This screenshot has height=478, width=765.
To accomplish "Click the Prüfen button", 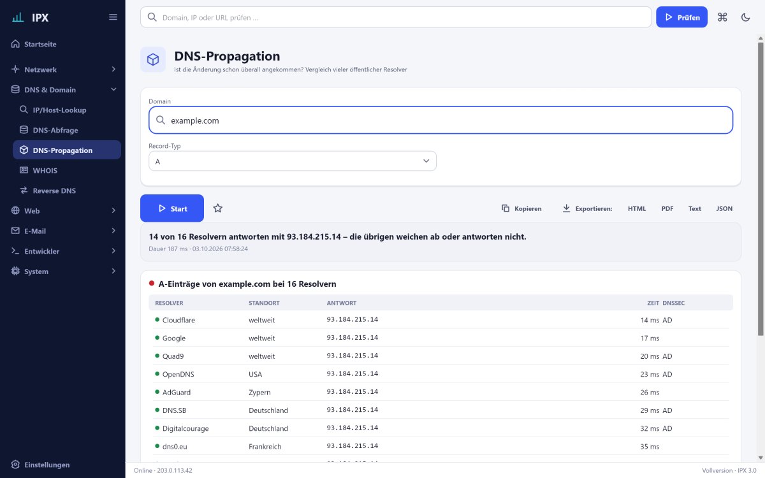I will point(681,17).
